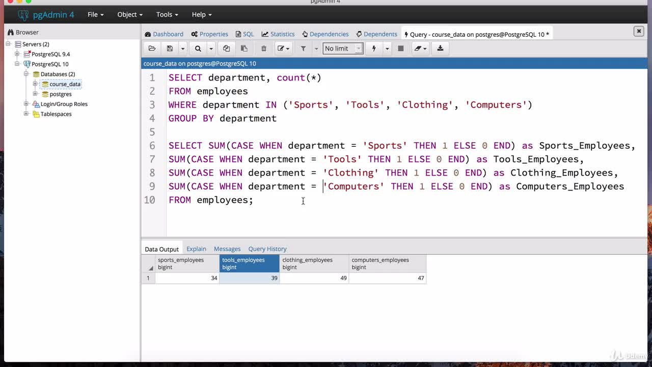
Task: Collapse the PostgreSQL 10 server node
Action: pyautogui.click(x=17, y=64)
